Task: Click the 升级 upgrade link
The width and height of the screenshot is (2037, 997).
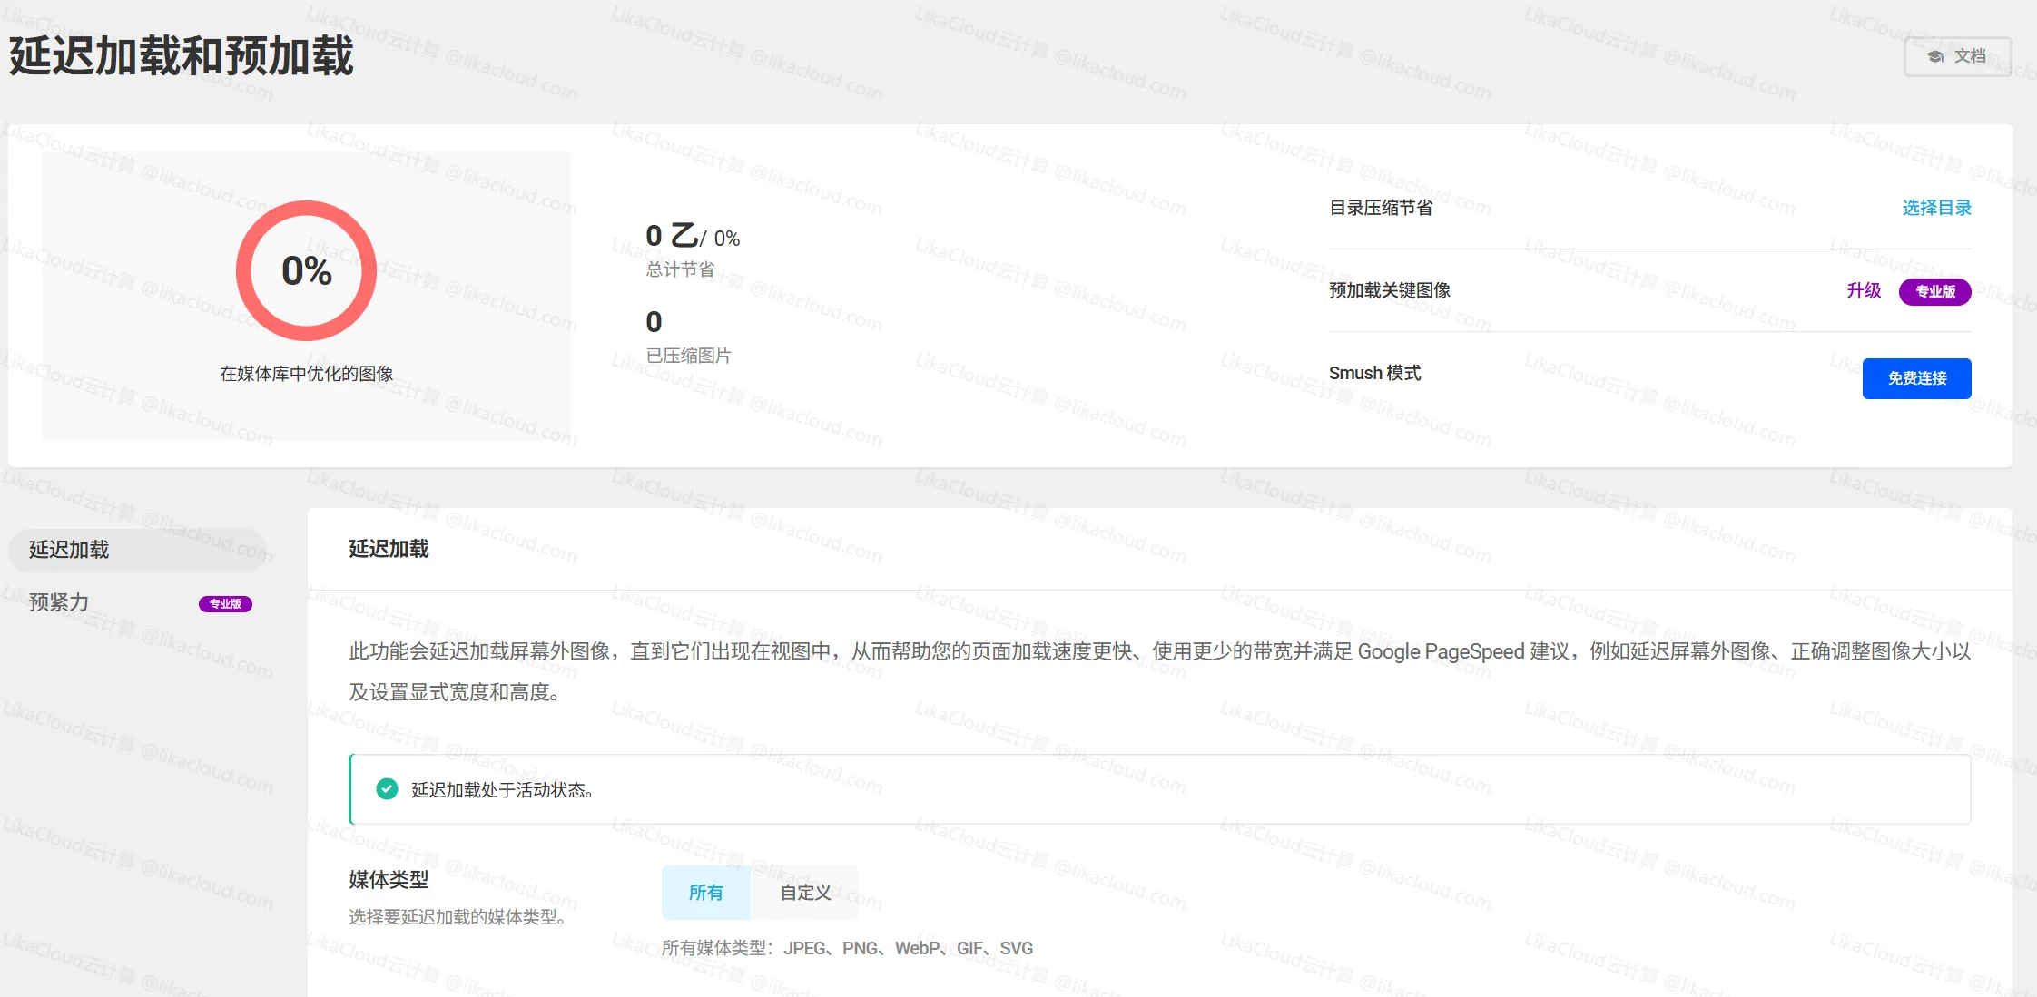Action: [x=1864, y=291]
